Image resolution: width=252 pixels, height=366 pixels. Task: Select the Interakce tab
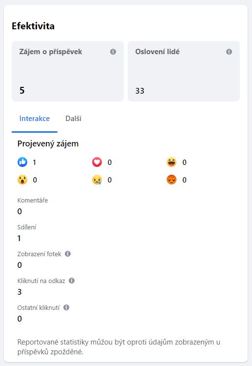(x=35, y=119)
